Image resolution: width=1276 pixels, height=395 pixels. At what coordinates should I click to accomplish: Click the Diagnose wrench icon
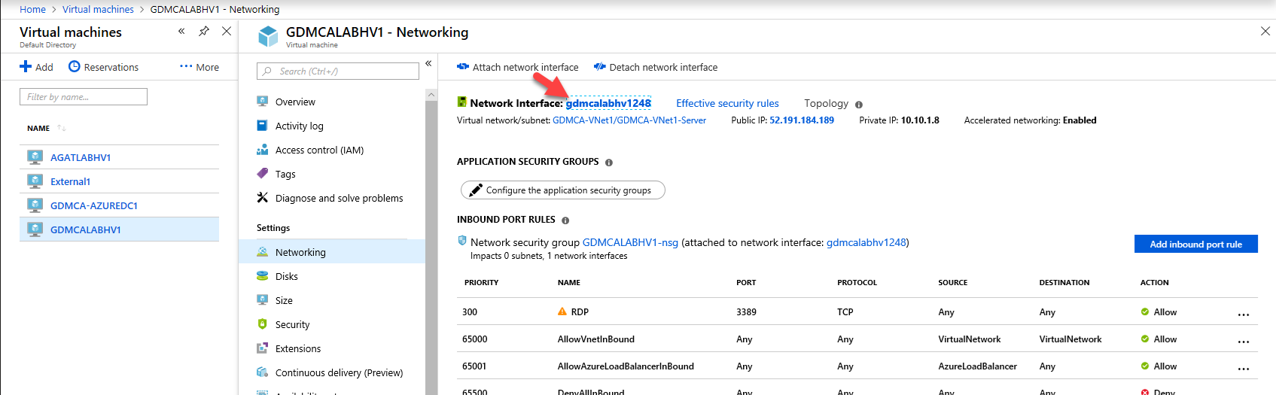coord(262,197)
